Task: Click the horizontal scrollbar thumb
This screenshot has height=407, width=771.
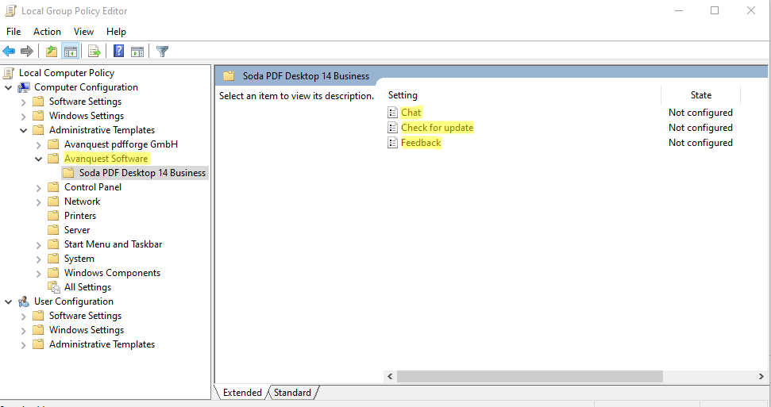Action: point(530,377)
